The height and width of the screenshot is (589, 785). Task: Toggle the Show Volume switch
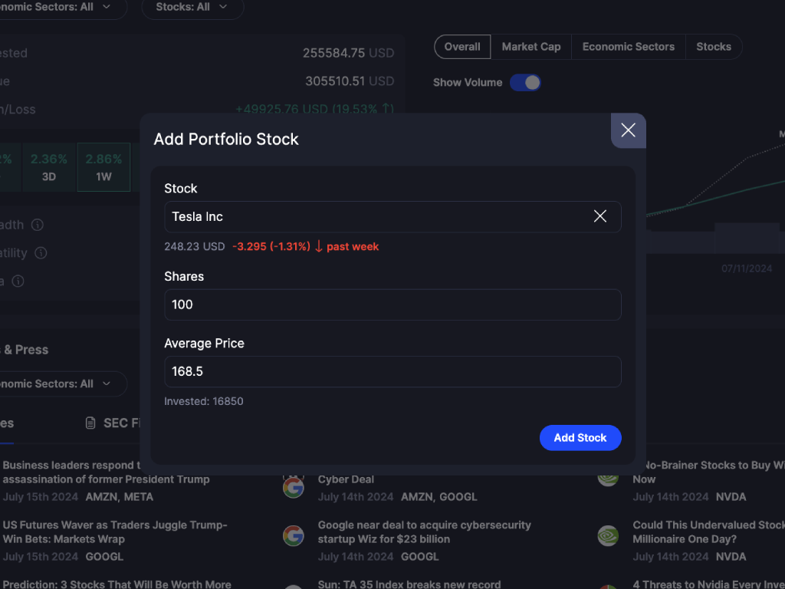(x=525, y=83)
